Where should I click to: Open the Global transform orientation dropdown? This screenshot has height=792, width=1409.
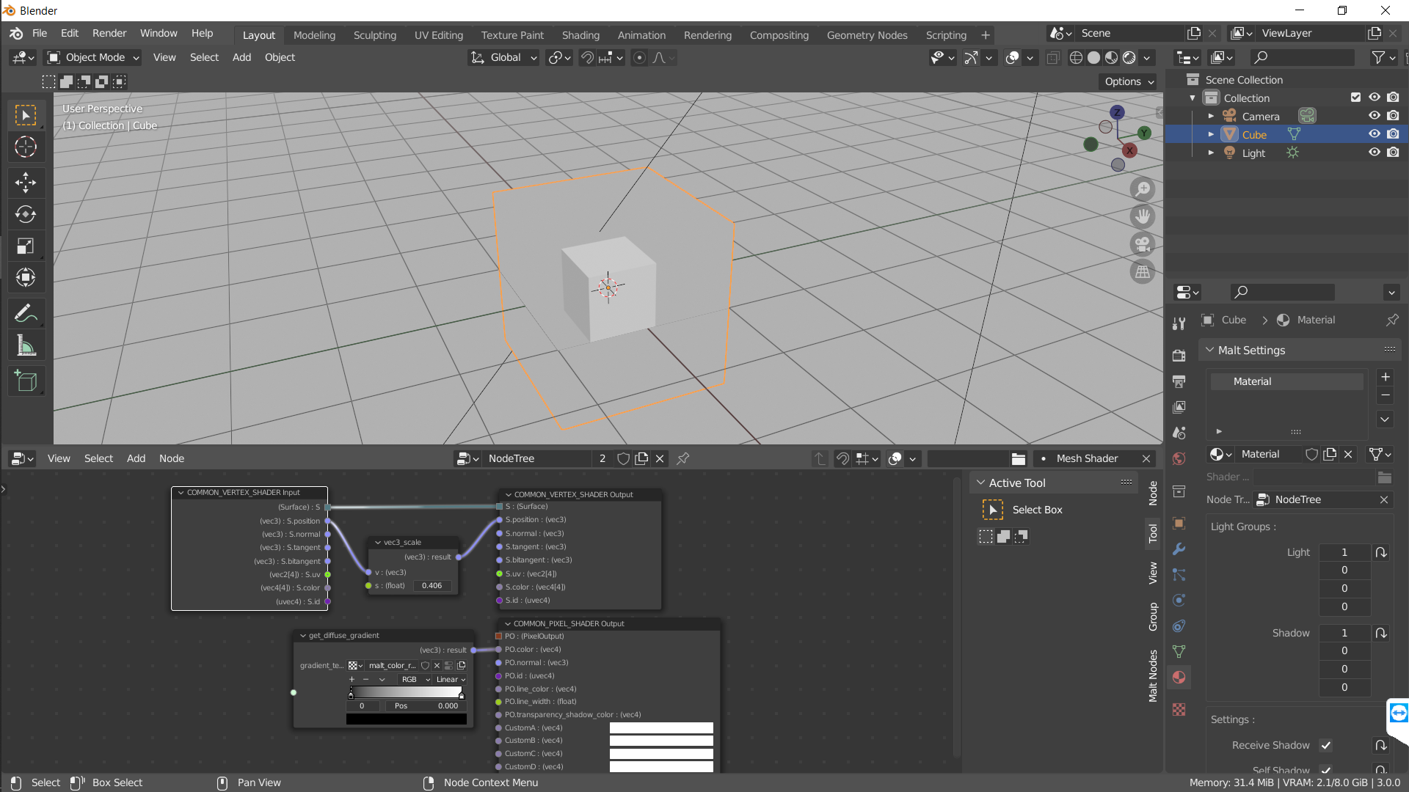(503, 57)
